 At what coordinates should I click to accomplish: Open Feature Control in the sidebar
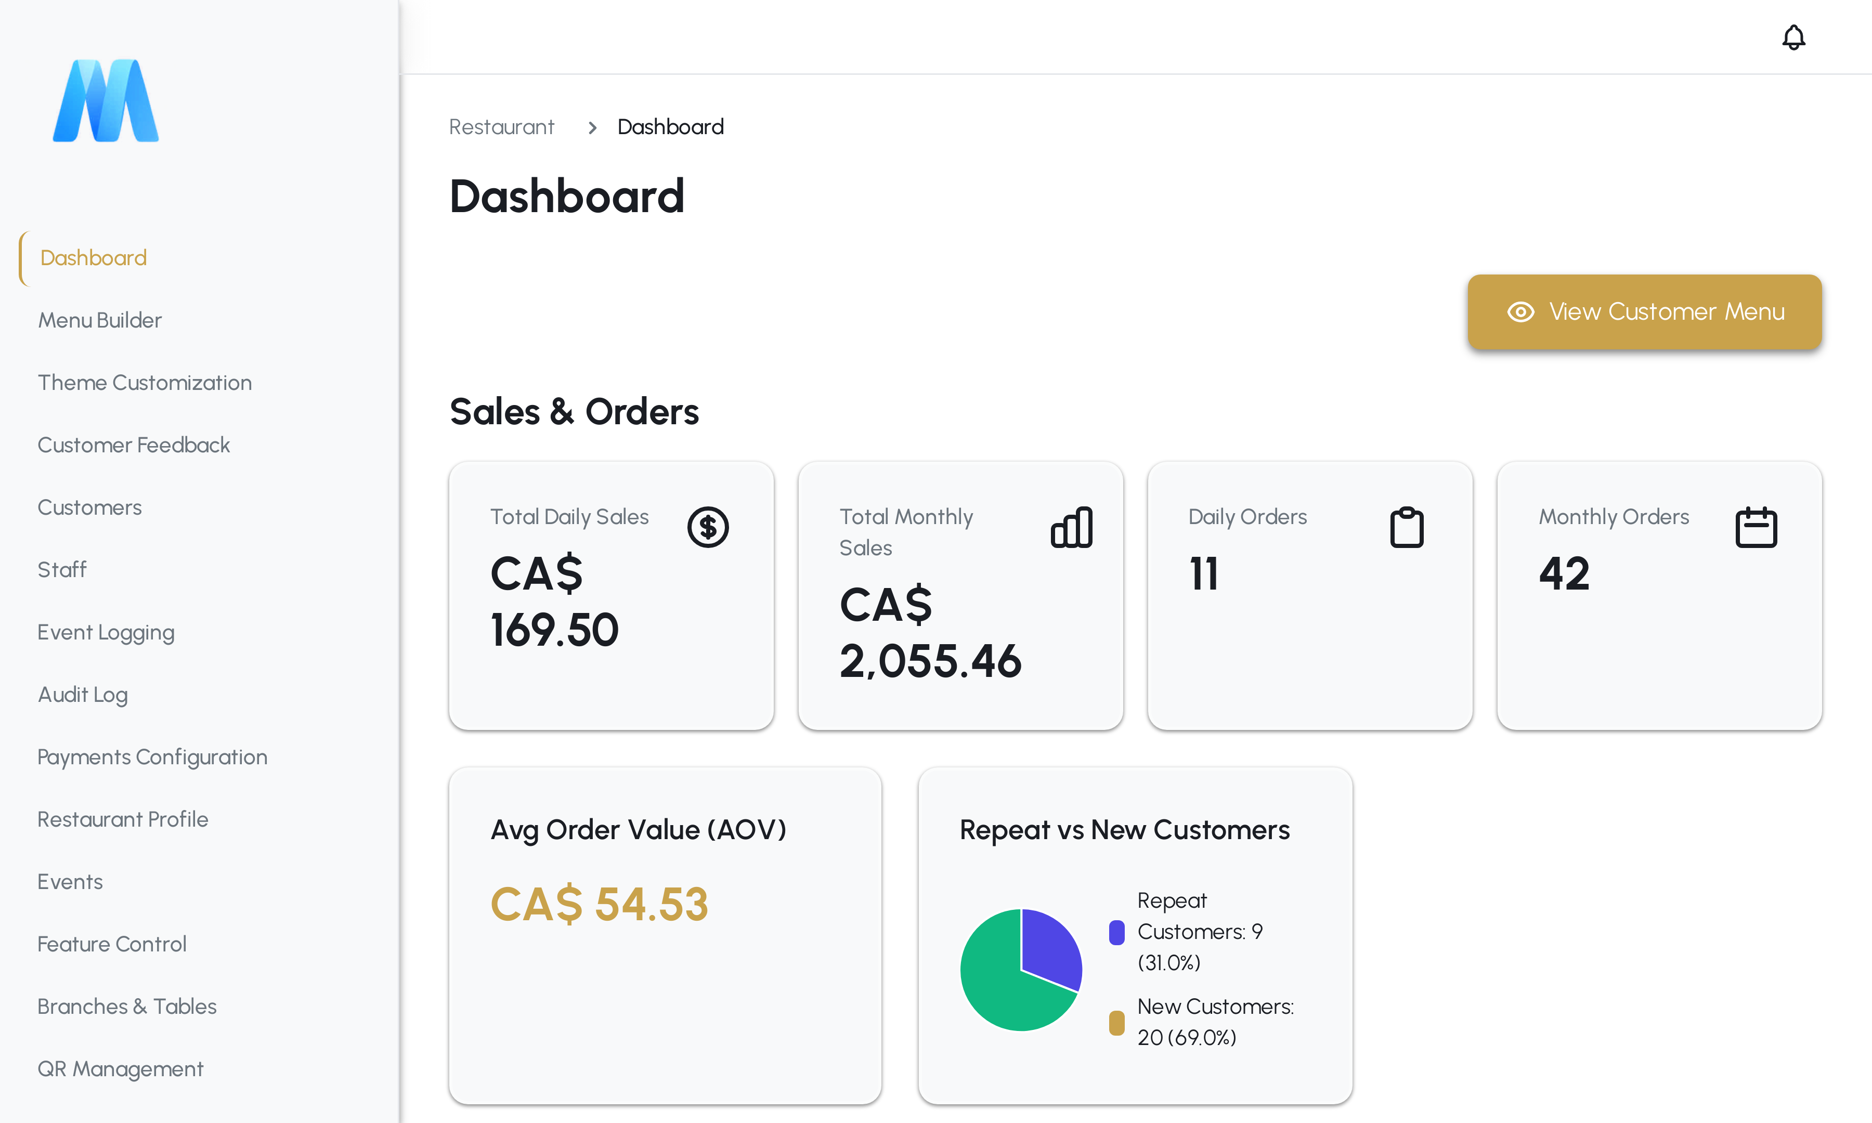(x=111, y=944)
